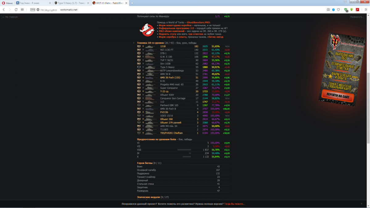
Task: Close the Type 5 Heavy tab
Action: (88, 3)
